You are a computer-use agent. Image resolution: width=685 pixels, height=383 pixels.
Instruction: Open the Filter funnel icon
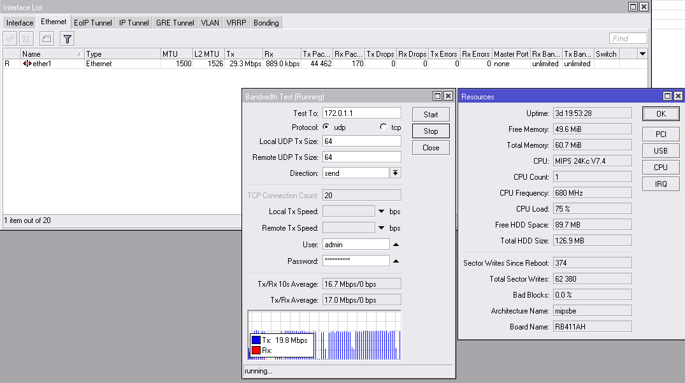(67, 39)
